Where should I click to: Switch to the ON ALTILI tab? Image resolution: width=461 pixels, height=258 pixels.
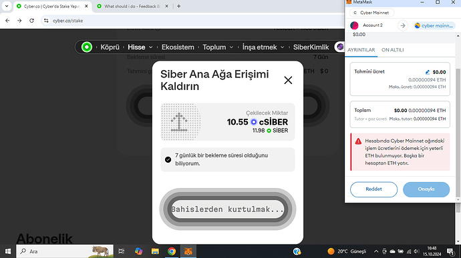coord(392,50)
